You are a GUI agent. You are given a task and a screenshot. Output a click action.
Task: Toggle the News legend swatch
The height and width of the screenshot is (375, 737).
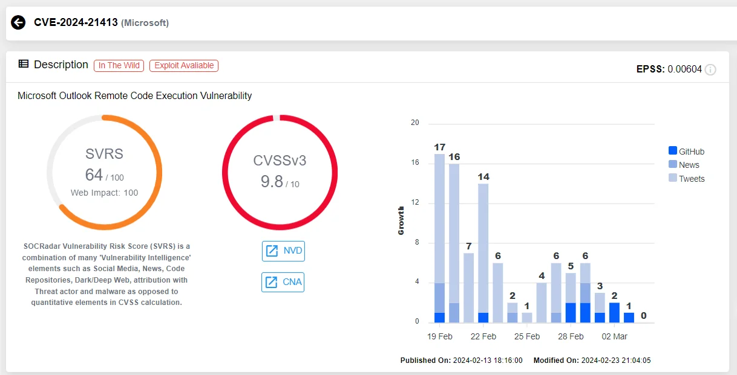point(672,164)
